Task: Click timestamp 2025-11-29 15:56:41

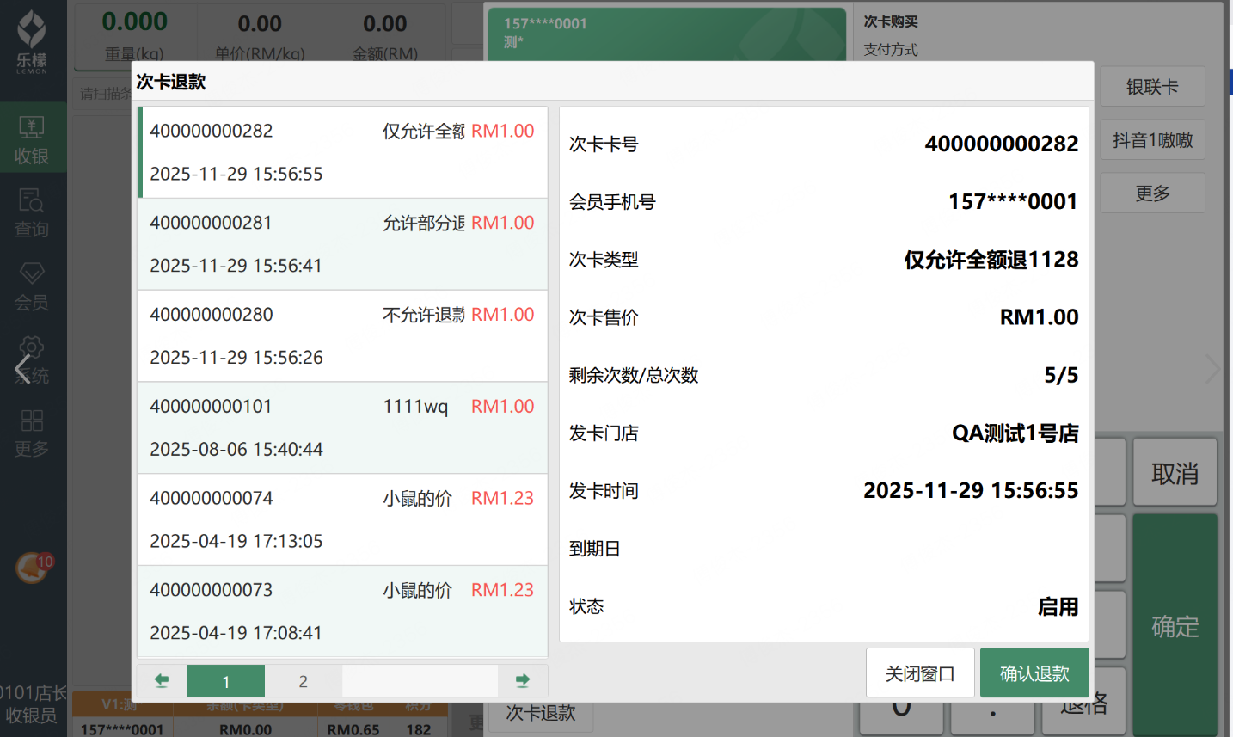Action: tap(236, 266)
